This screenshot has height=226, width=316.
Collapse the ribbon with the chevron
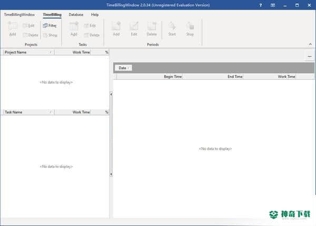click(310, 44)
